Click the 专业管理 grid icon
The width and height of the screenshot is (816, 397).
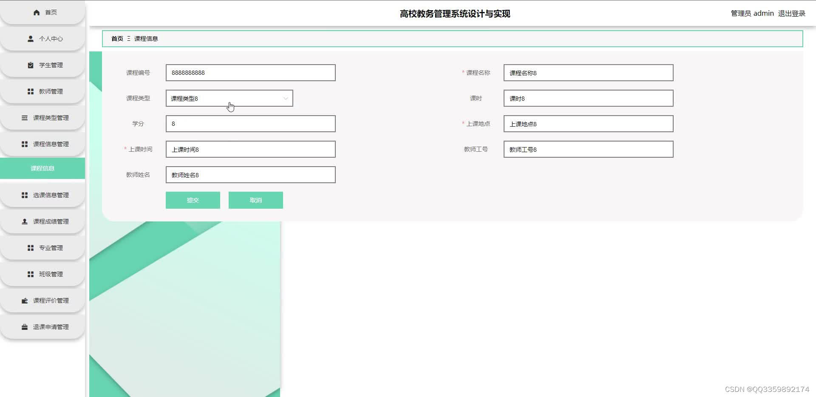point(31,248)
